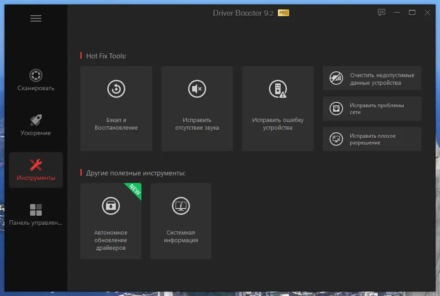Click Исправить плохое разрешение
This screenshot has height=296, width=440.
tap(372, 139)
